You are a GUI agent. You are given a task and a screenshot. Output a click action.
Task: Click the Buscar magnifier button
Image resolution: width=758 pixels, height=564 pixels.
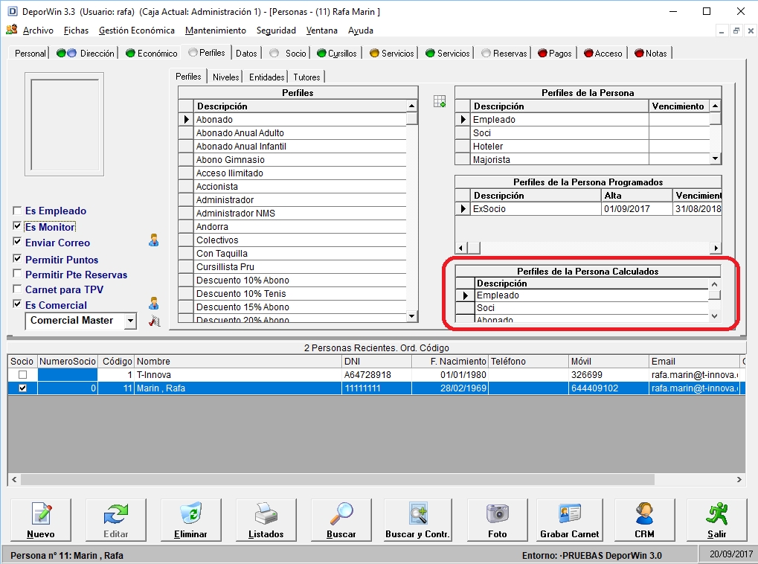pos(341,519)
